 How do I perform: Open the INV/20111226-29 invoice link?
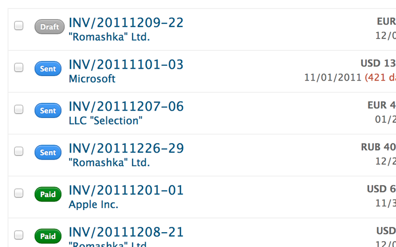pyautogui.click(x=126, y=148)
